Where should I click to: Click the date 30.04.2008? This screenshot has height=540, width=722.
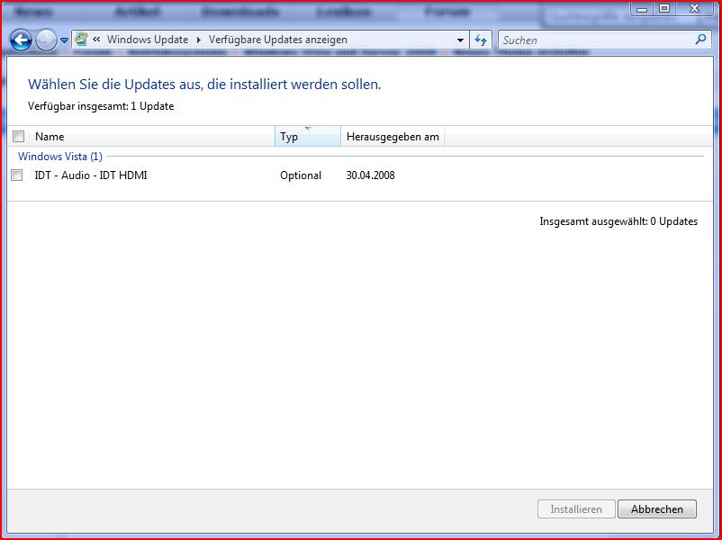370,175
